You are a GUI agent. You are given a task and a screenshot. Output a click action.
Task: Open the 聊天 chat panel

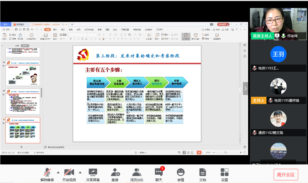point(159,172)
